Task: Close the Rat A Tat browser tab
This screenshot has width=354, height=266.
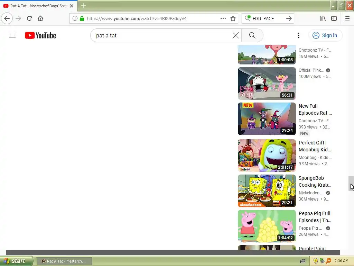Action: (72, 6)
